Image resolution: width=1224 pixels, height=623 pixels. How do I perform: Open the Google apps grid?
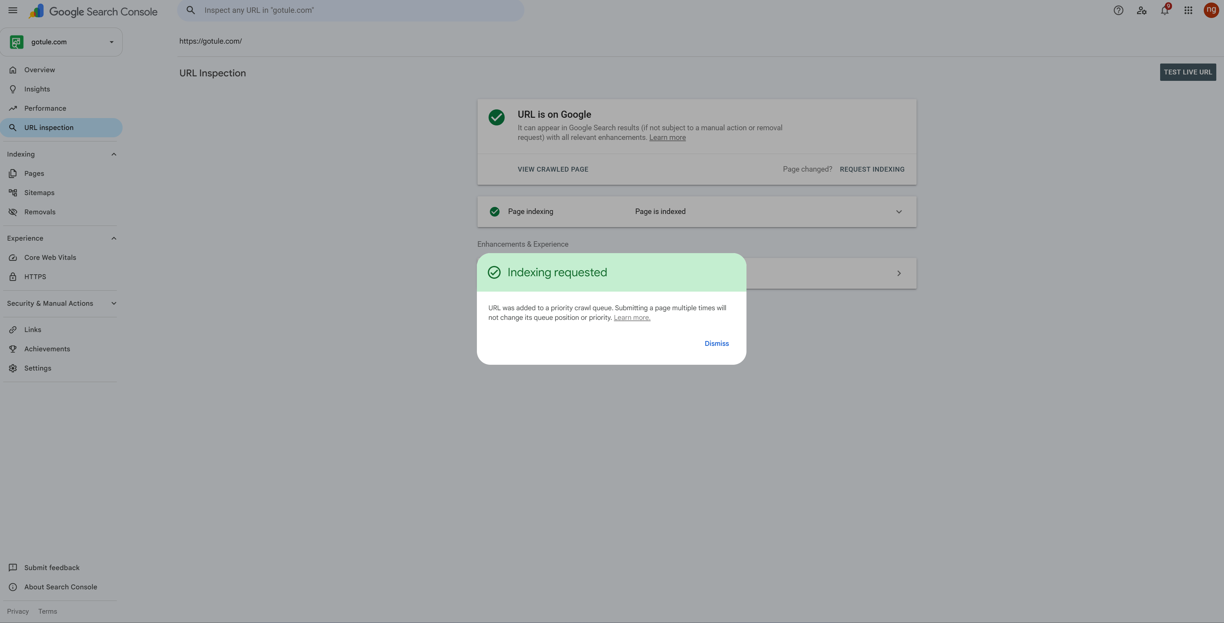point(1188,11)
